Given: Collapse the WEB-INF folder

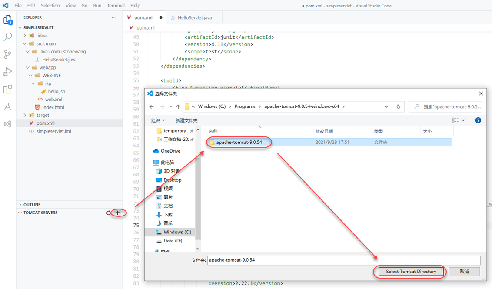Looking at the screenshot, I should [x=31, y=75].
